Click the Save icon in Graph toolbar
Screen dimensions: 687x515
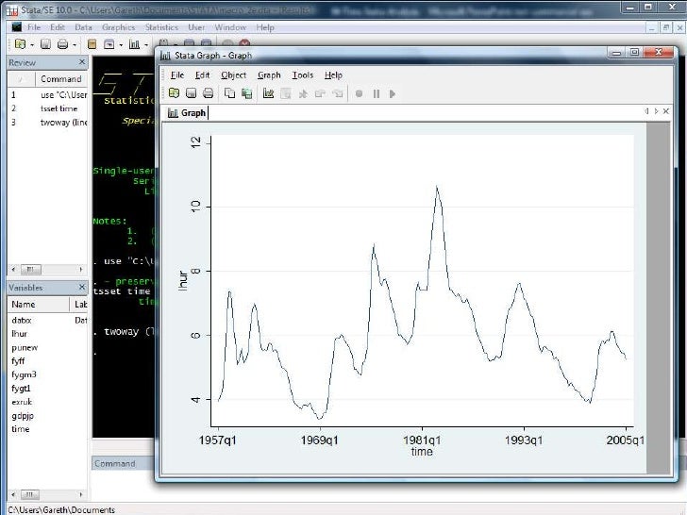pos(191,93)
